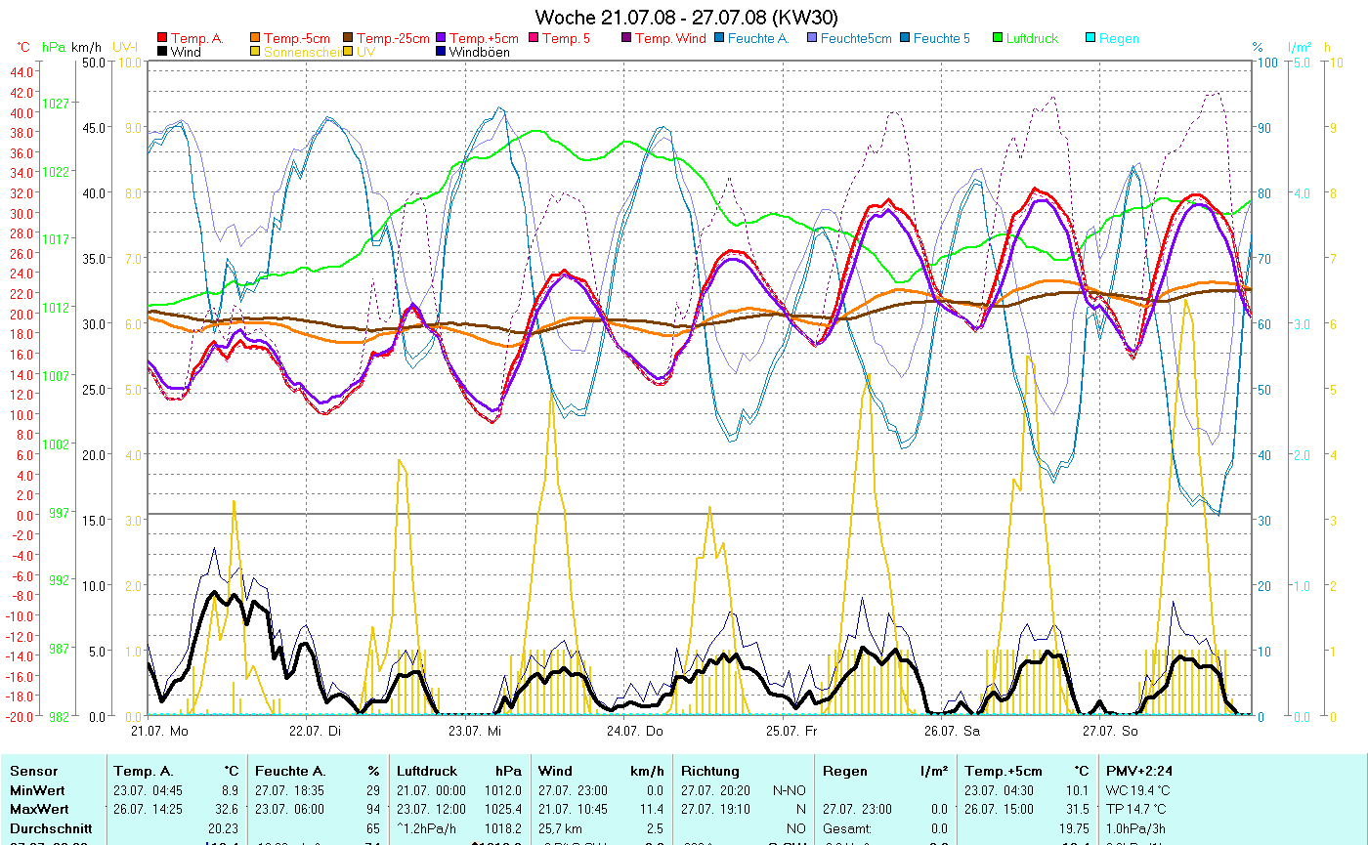Click the green Luftdruck legend swatch
The width and height of the screenshot is (1368, 845).
coord(998,38)
